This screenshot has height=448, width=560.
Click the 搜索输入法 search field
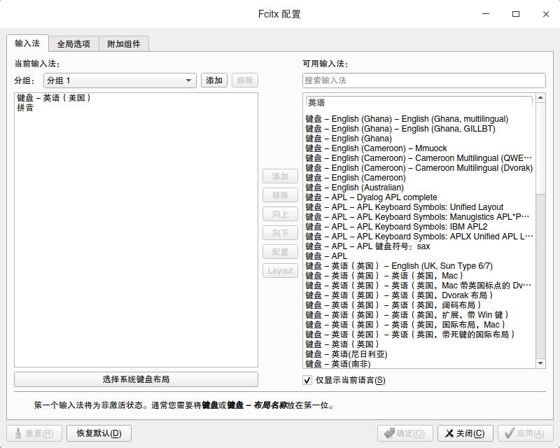(x=423, y=80)
